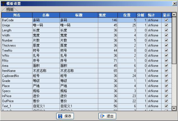The width and height of the screenshot is (178, 121).
Task: Switch to the 明细 tab
Action: click(x=10, y=9)
